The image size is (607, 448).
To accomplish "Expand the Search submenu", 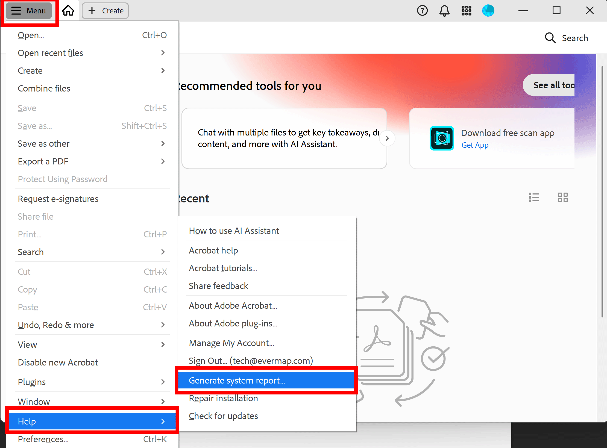I will [x=92, y=252].
